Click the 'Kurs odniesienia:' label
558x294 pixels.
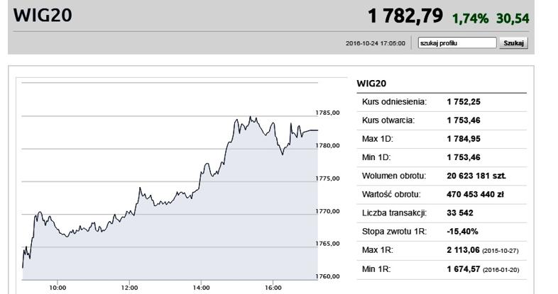tap(394, 102)
